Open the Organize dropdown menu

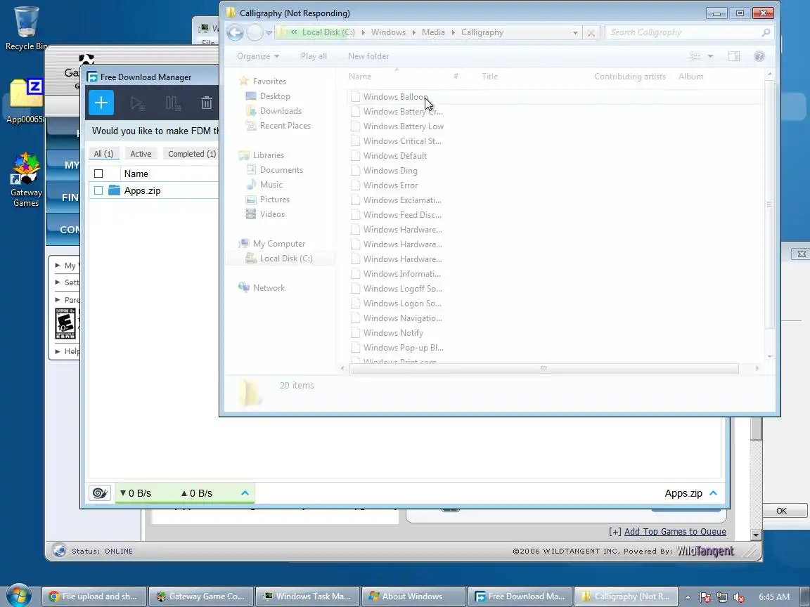click(x=258, y=56)
